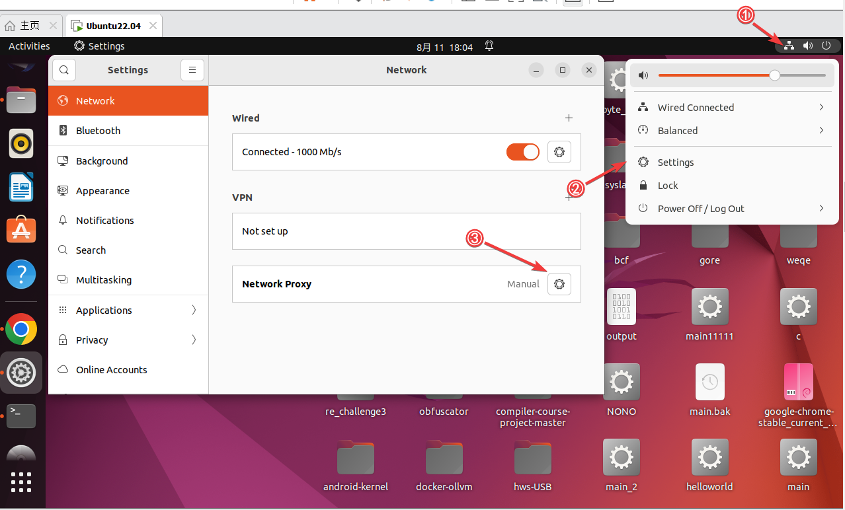The height and width of the screenshot is (510, 845).
Task: Open Terminal from the dock
Action: [x=21, y=416]
